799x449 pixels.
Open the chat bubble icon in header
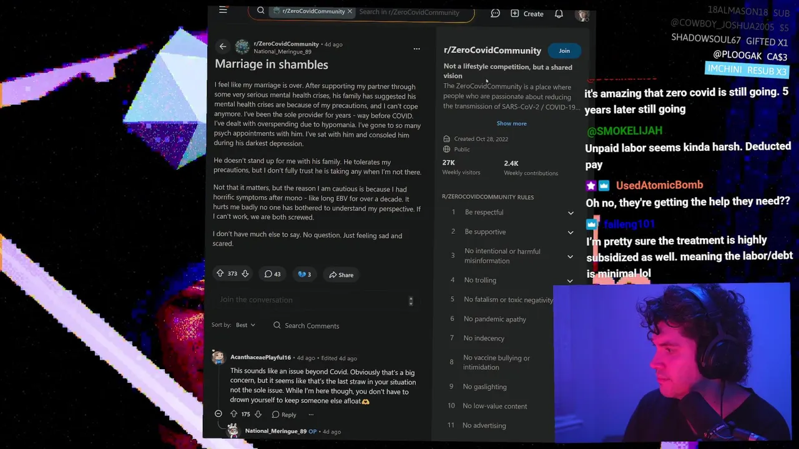[x=495, y=13]
